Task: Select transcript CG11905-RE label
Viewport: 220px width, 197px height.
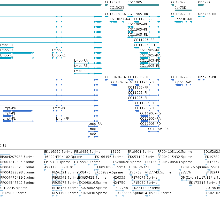Action: [144, 40]
